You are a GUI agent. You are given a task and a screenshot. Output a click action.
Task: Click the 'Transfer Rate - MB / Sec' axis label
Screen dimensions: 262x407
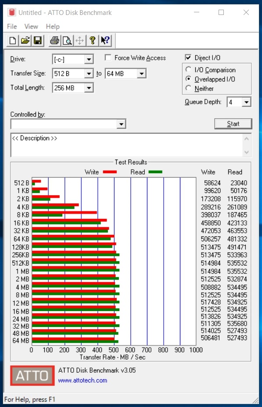[112, 357]
